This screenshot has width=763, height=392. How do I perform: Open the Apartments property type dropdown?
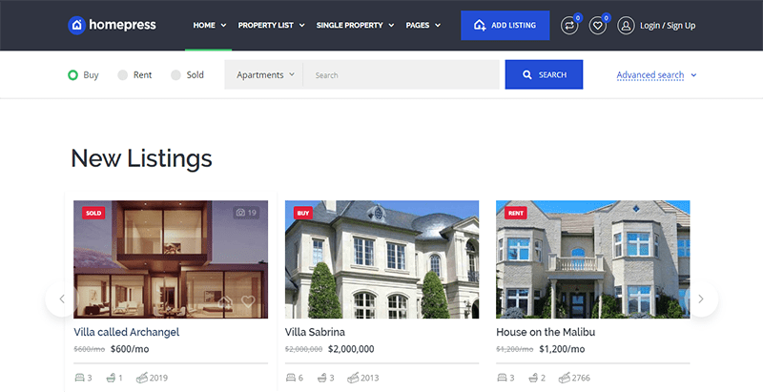[x=264, y=75]
